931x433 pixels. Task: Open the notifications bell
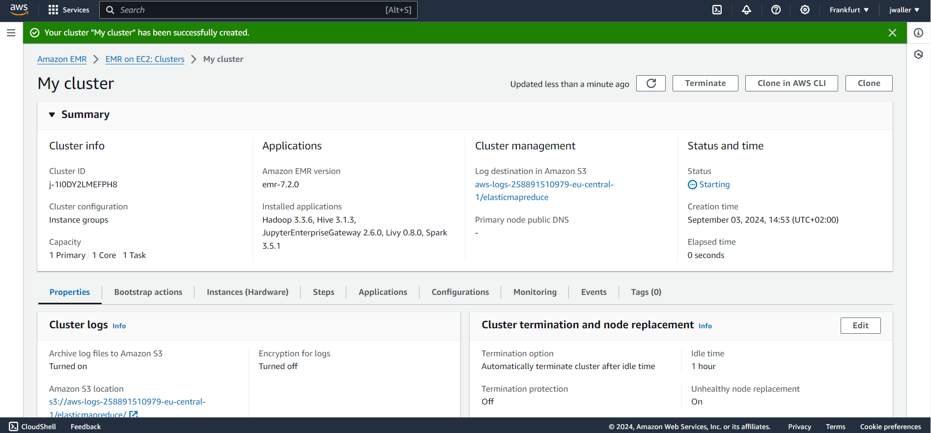747,10
